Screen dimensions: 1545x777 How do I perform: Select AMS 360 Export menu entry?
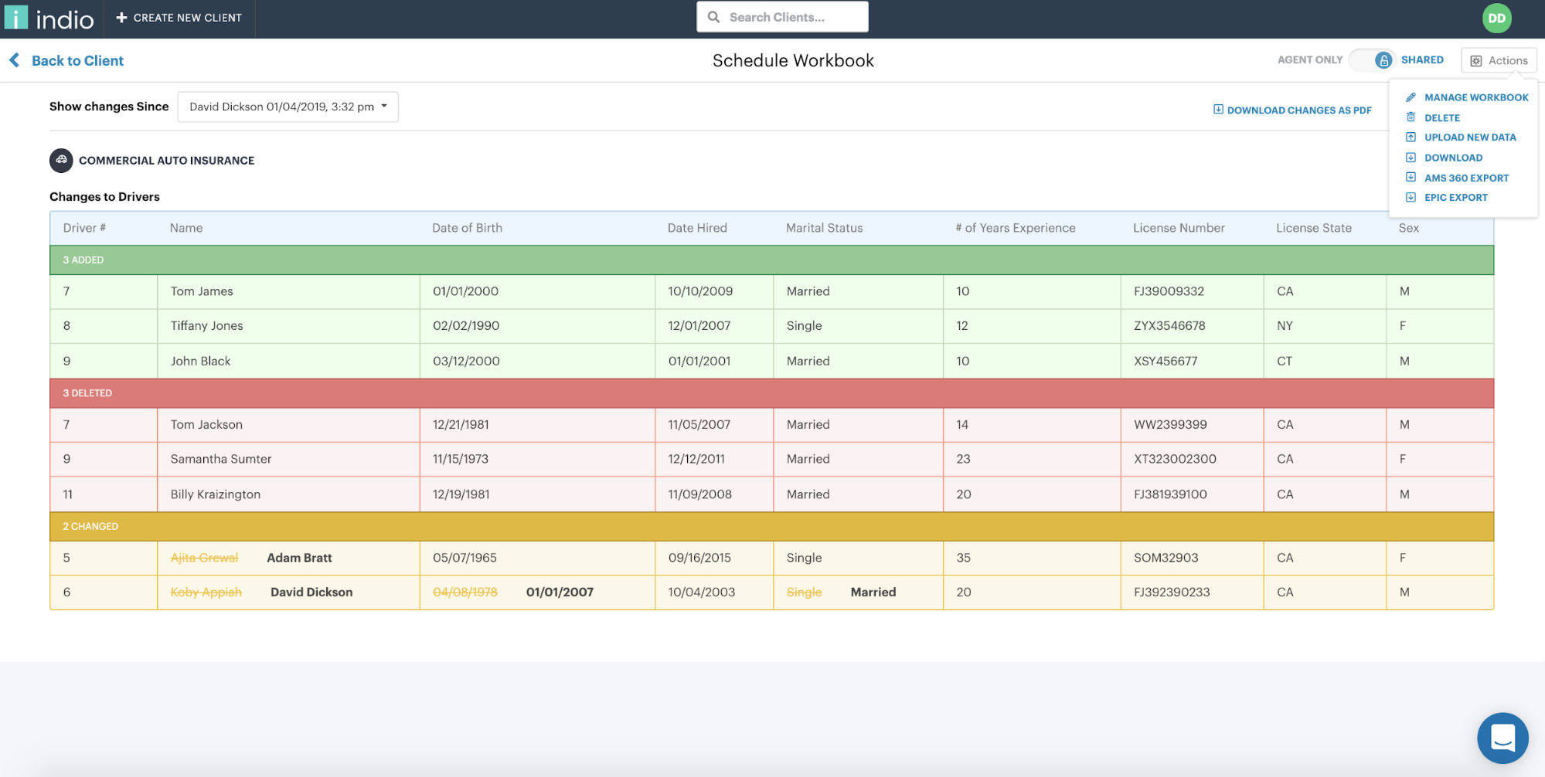click(x=1466, y=178)
